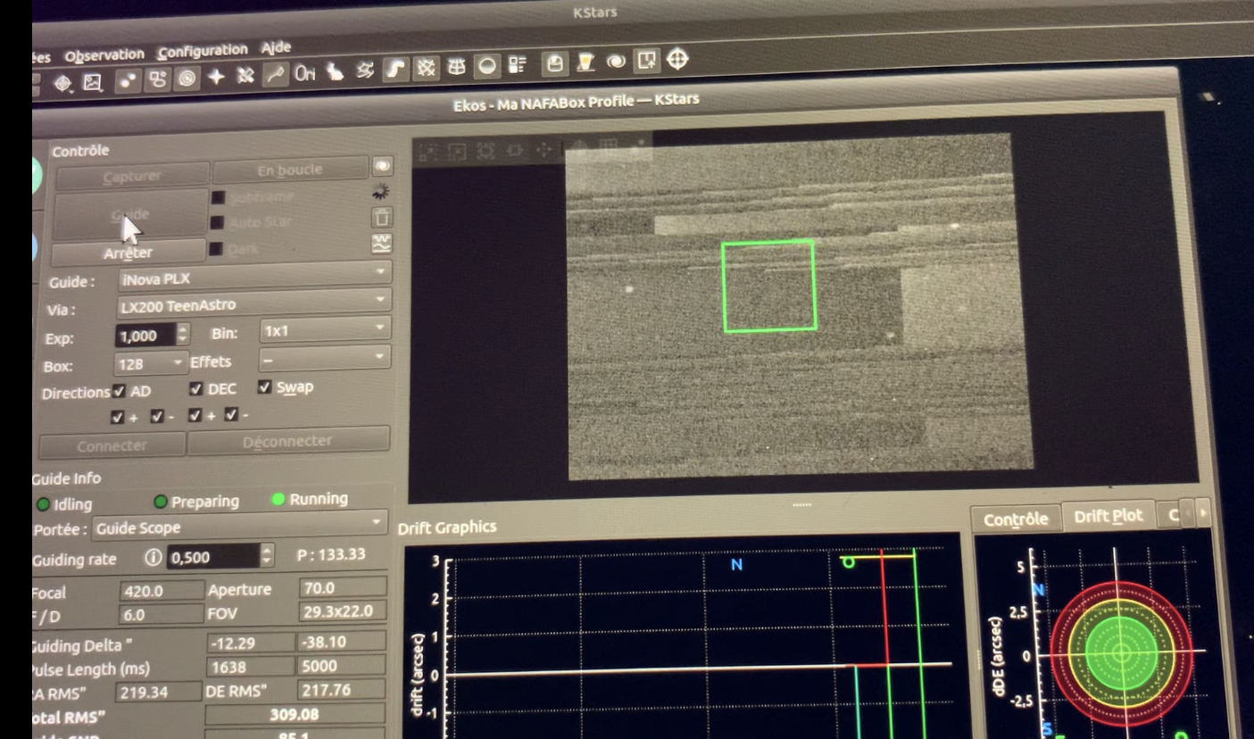Open the Configuration menu
This screenshot has width=1254, height=739.
tap(203, 50)
